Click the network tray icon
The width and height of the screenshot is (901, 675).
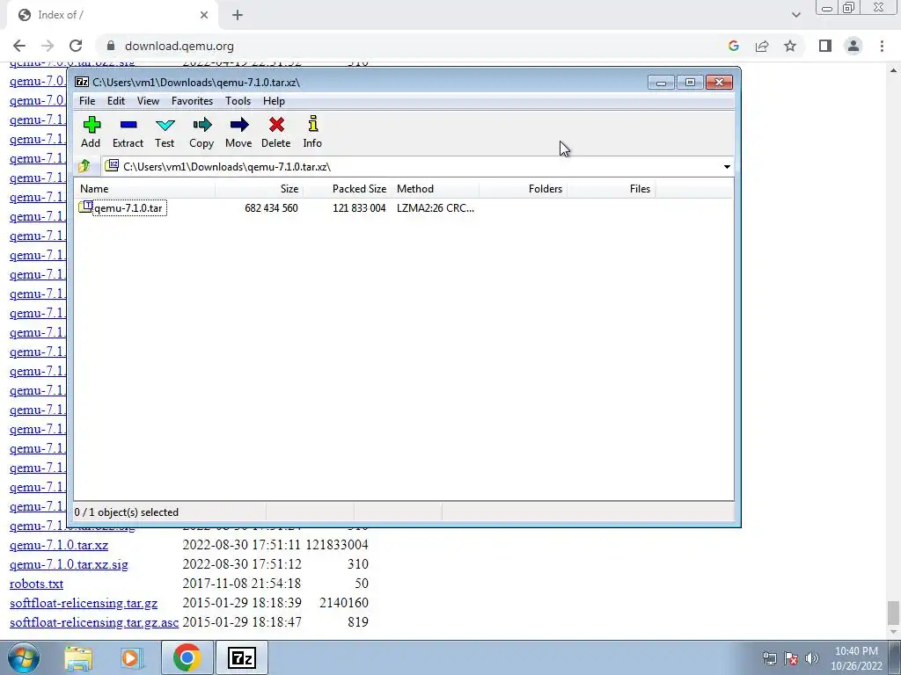tap(769, 657)
